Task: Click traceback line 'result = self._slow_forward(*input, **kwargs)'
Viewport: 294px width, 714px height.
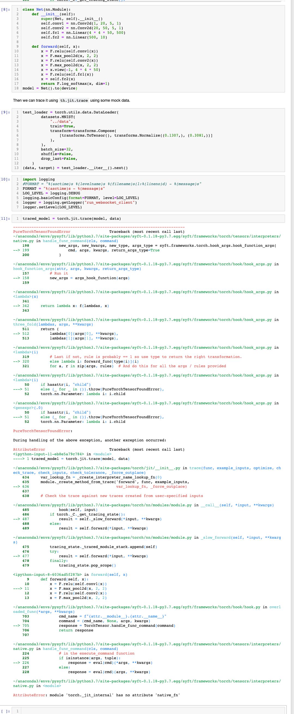Action: (x=110, y=519)
